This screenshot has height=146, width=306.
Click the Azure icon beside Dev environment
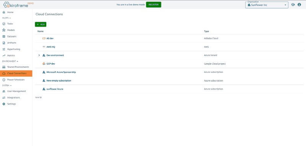pyautogui.click(x=44, y=55)
